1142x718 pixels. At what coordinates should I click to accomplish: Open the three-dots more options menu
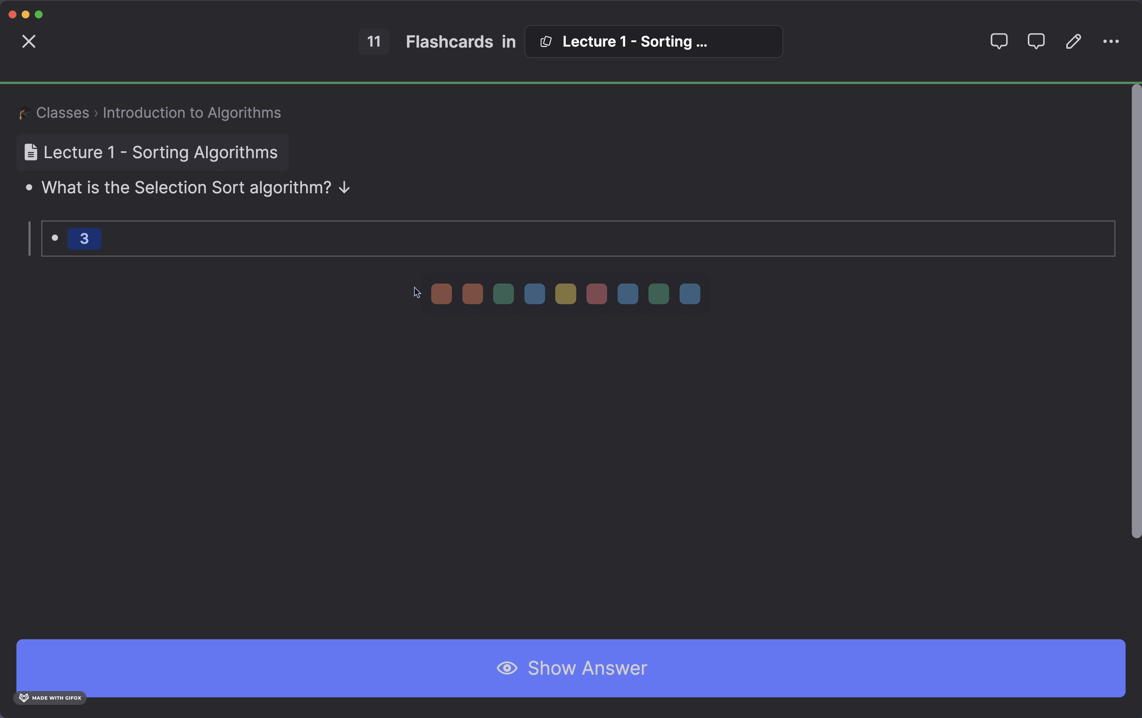1111,41
